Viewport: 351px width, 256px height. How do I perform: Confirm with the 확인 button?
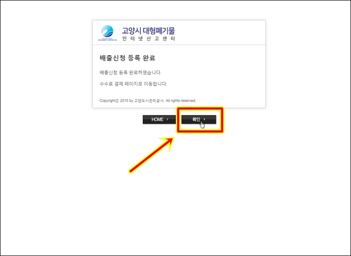tap(199, 119)
